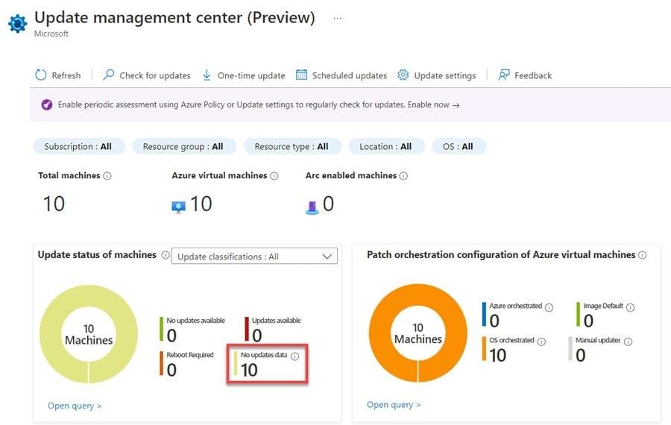Click the info icon beside Total machines
This screenshot has height=425, width=671.
point(107,176)
